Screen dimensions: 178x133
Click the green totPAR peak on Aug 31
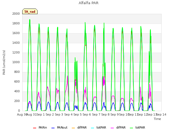pyautogui.click(x=30, y=20)
